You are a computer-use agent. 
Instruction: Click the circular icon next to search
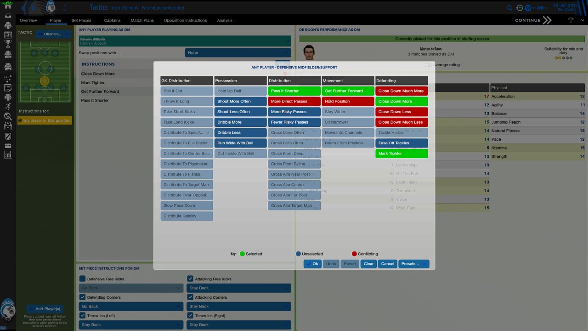point(520,8)
